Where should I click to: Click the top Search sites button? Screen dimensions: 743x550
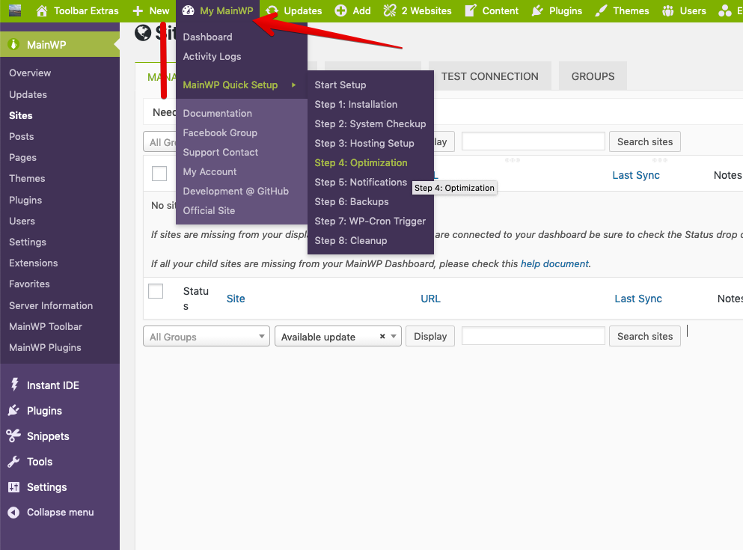click(x=644, y=141)
